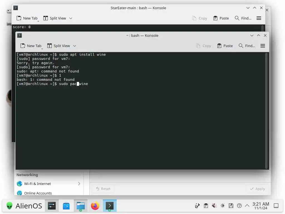Click Keep Below arrow in front Konsole title bar
The height and width of the screenshot is (214, 285).
tap(252, 35)
